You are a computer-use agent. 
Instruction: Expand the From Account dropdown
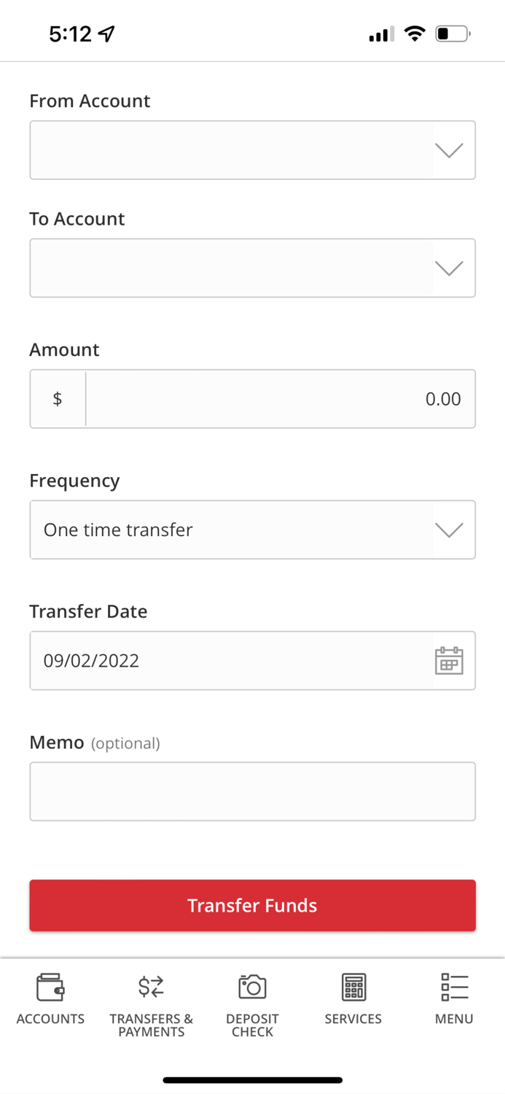click(252, 150)
